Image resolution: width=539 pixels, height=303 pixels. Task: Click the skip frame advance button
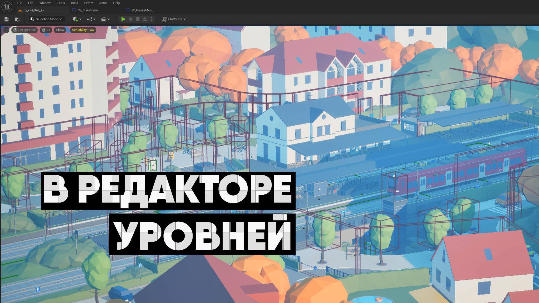pyautogui.click(x=131, y=19)
